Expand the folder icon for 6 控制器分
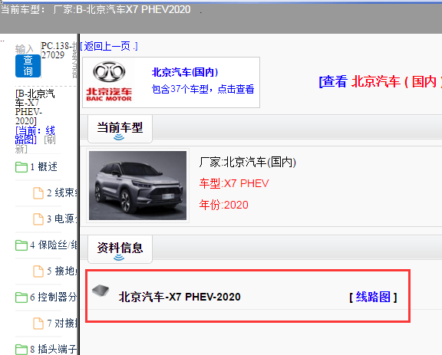This screenshot has height=355, width=442. (x=21, y=297)
